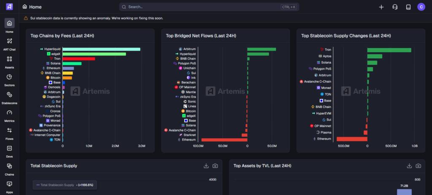This screenshot has width=432, height=195.
Task: Click the plus icon in top bar
Action: pyautogui.click(x=381, y=7)
